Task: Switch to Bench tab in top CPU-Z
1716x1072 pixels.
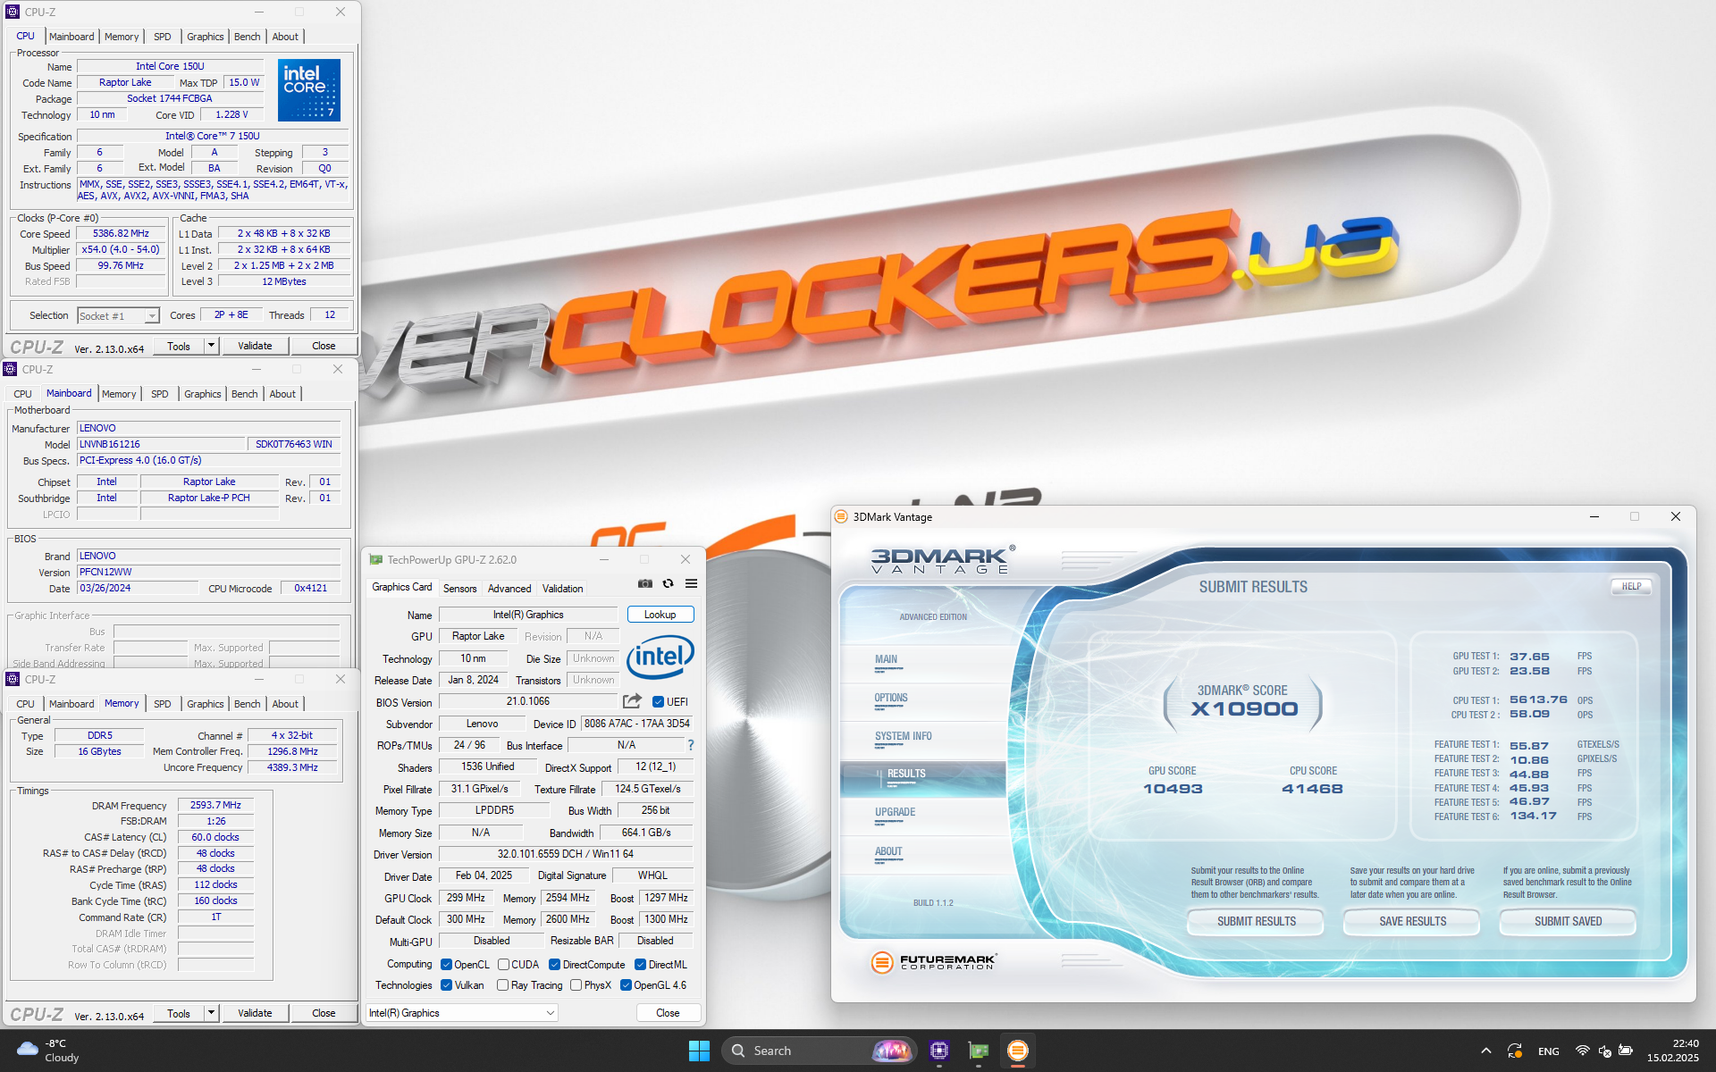Action: (248, 37)
